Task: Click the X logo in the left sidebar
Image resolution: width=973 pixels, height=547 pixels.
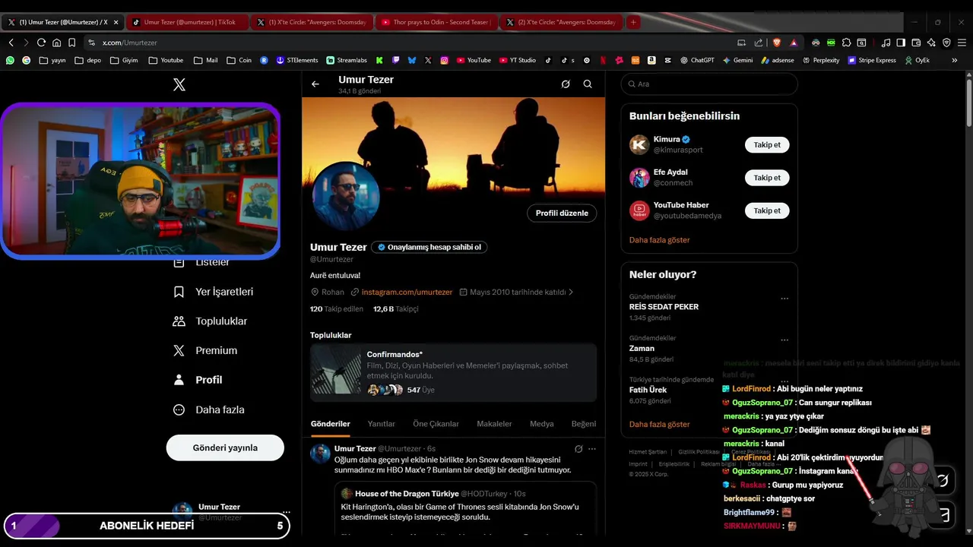Action: [x=179, y=84]
